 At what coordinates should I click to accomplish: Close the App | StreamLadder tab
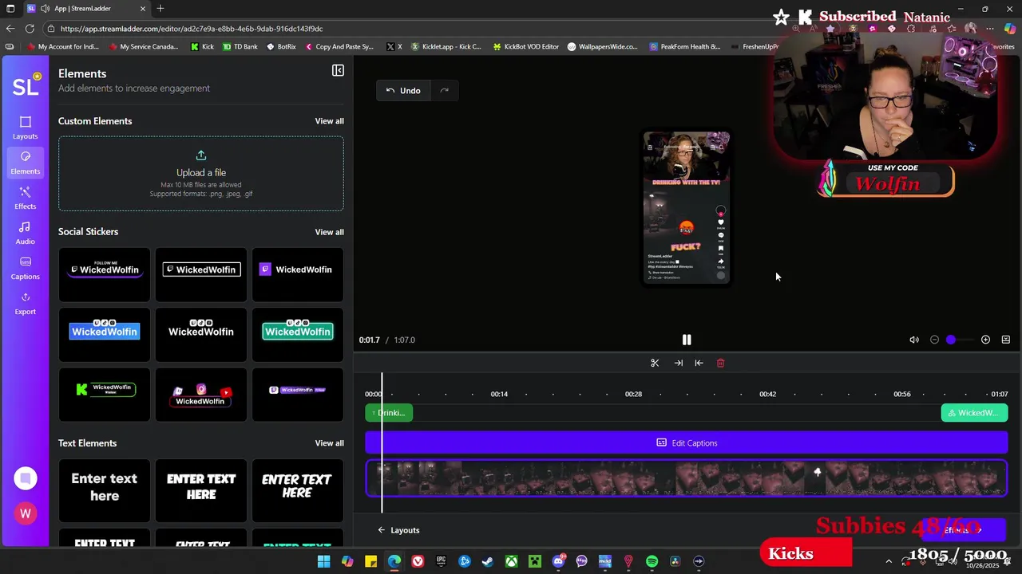(143, 9)
